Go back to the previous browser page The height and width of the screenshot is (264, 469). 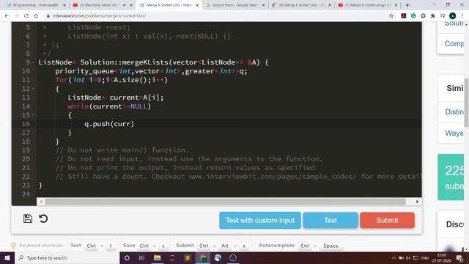pos(7,16)
